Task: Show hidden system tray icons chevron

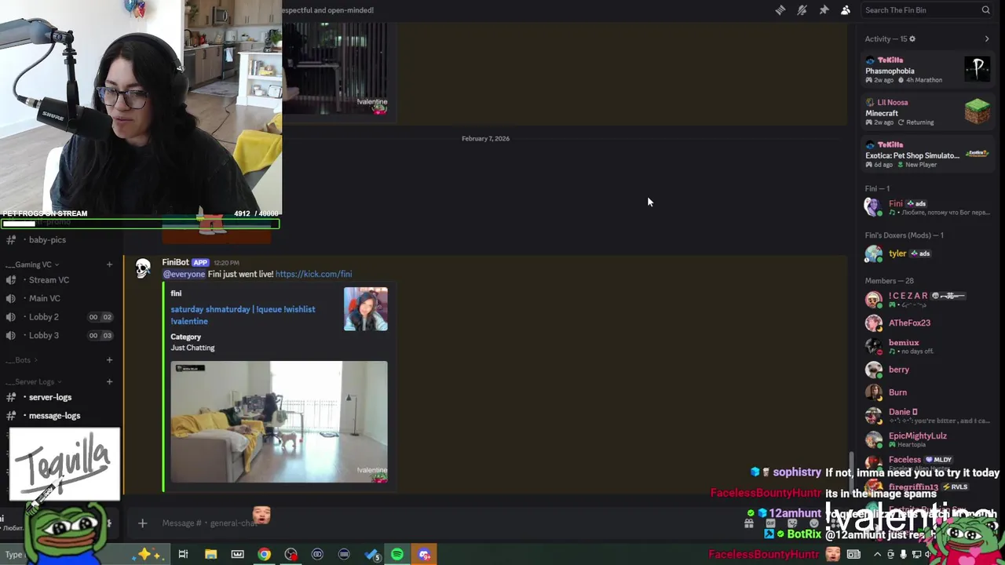Action: click(877, 555)
